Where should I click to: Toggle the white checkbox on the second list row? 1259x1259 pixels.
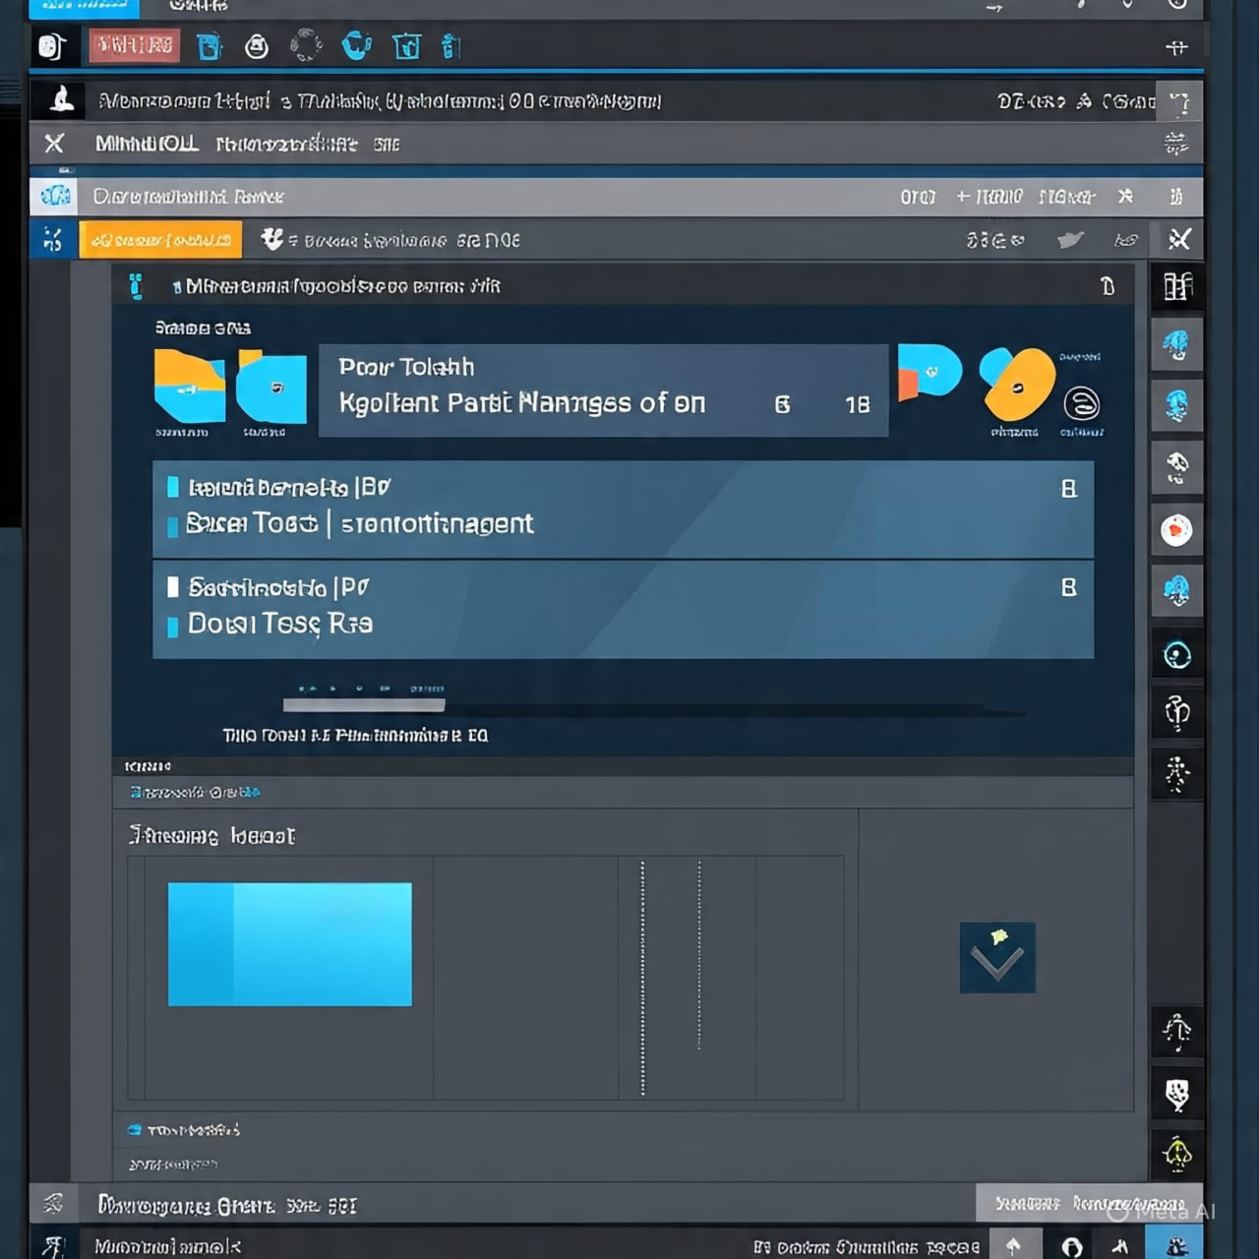click(x=173, y=587)
